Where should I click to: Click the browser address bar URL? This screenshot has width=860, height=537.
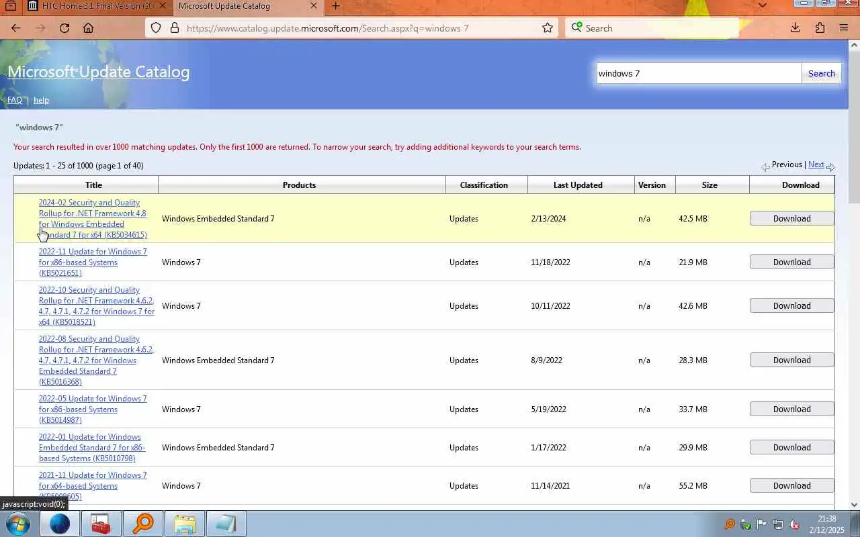(327, 28)
